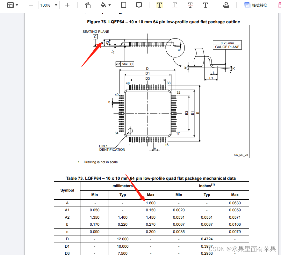Choose the strikethrough text tool

coord(190,5)
